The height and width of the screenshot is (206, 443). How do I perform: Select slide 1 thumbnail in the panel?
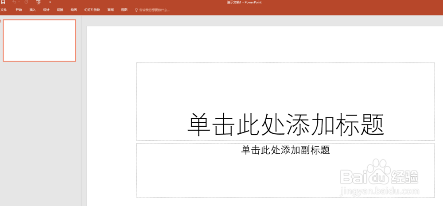tap(39, 40)
